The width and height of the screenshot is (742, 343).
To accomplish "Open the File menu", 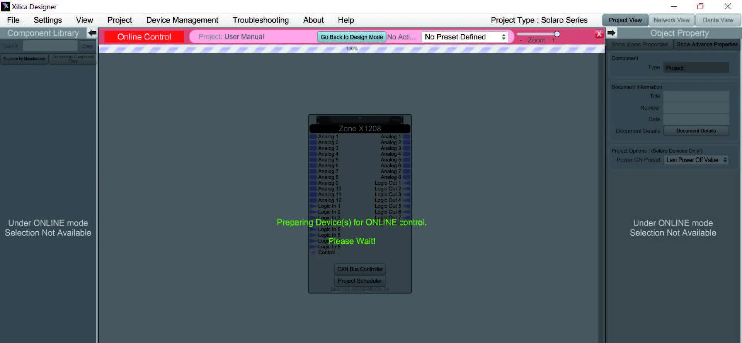I will (13, 20).
